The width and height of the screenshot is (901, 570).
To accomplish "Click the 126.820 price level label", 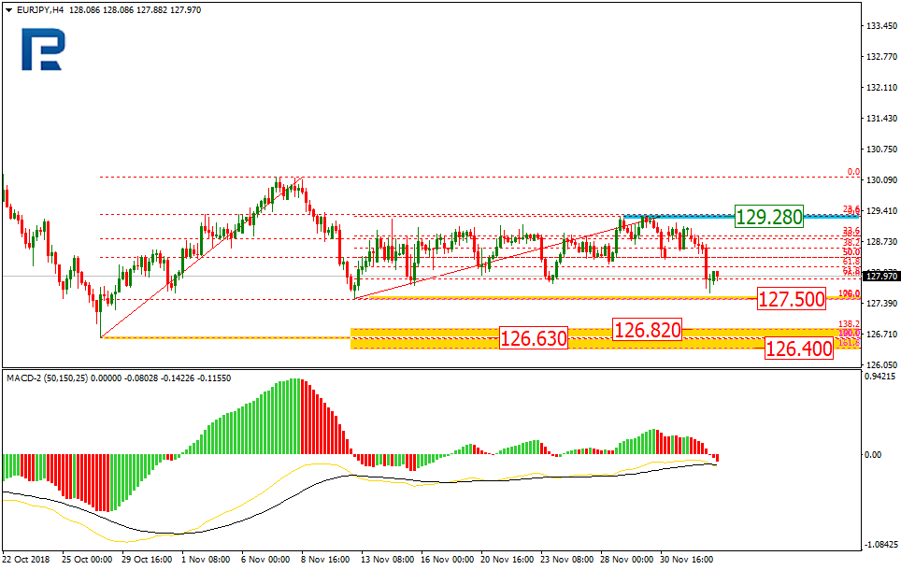I will click(647, 329).
